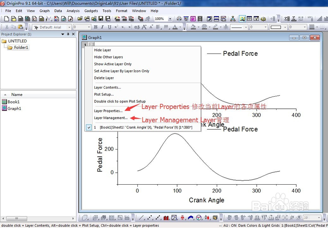Click the Print toolbar icon
The height and width of the screenshot is (228, 328).
tap(179, 19)
